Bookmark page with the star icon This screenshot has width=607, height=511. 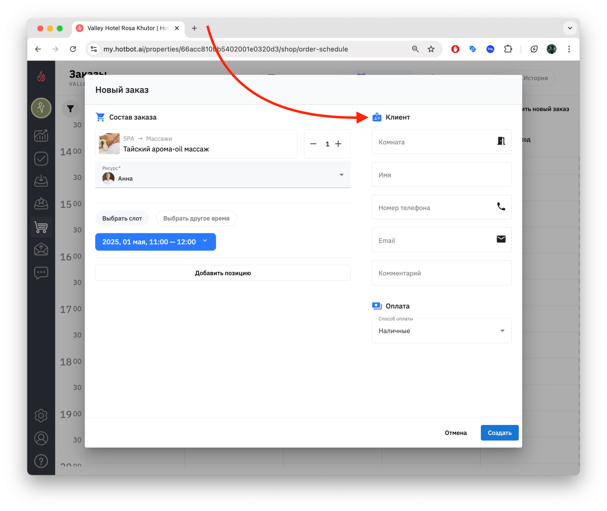(x=431, y=49)
